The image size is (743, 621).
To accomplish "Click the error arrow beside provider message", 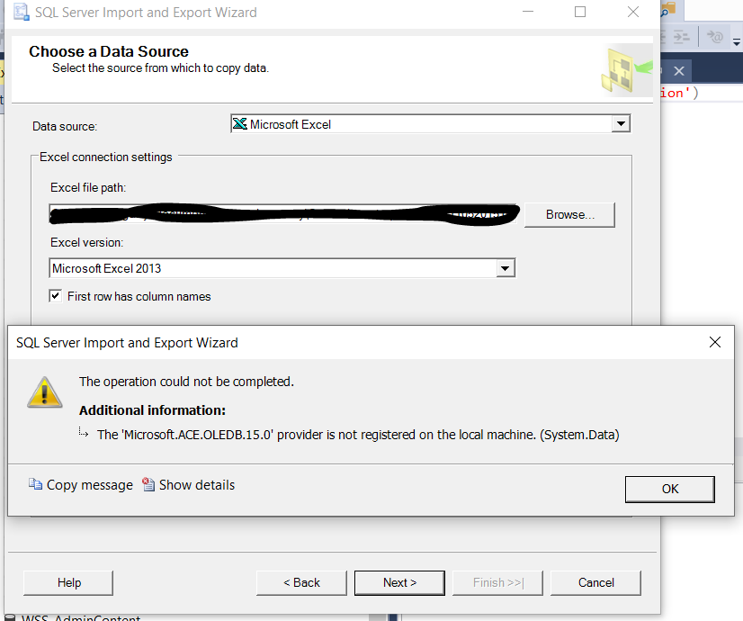I will click(84, 432).
